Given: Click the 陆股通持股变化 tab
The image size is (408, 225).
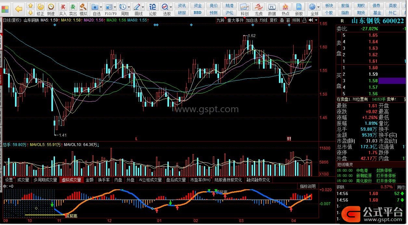Looking at the screenshot, I should (x=228, y=180).
